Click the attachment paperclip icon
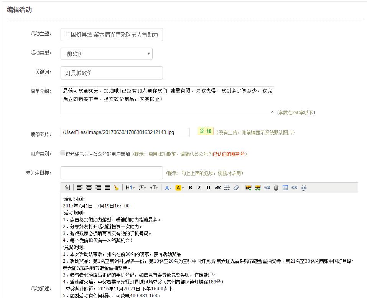 point(276,188)
